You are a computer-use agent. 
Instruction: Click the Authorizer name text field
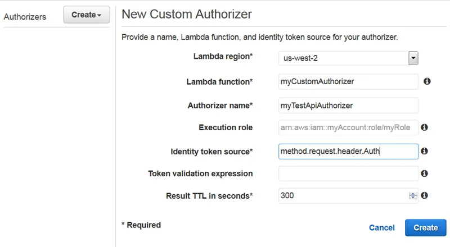(x=348, y=105)
